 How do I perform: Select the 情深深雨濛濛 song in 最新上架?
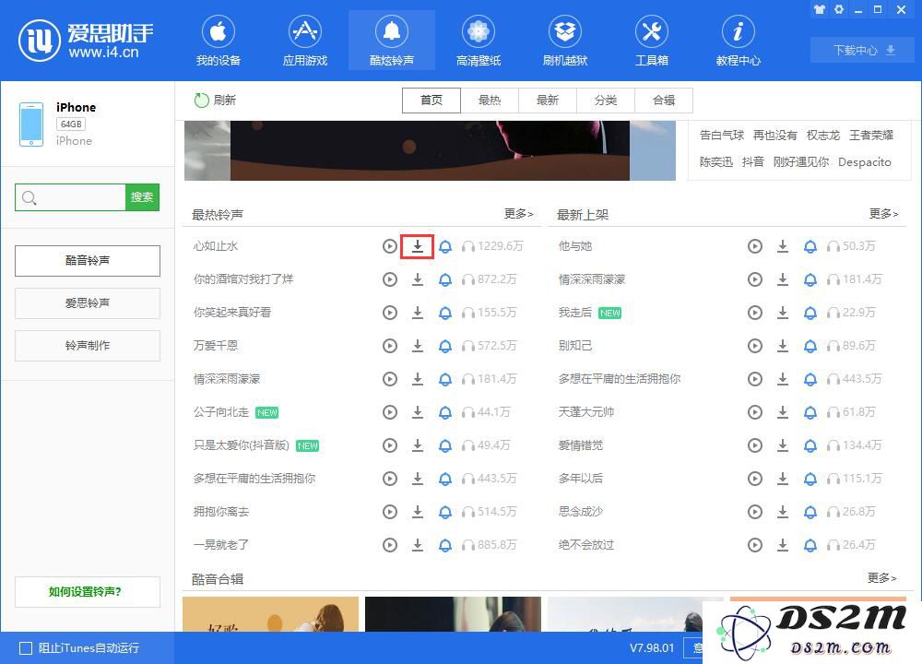tap(592, 279)
